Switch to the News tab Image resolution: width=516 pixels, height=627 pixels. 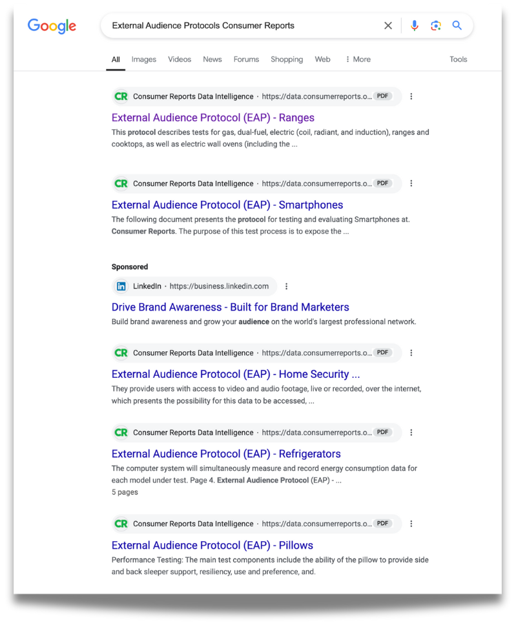click(212, 59)
